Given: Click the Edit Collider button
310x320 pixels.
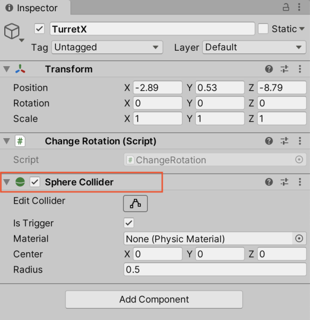Looking at the screenshot, I should pos(136,204).
